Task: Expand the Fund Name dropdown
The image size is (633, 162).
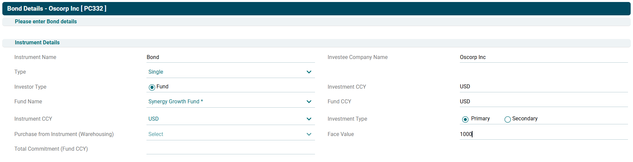Action: click(230, 102)
